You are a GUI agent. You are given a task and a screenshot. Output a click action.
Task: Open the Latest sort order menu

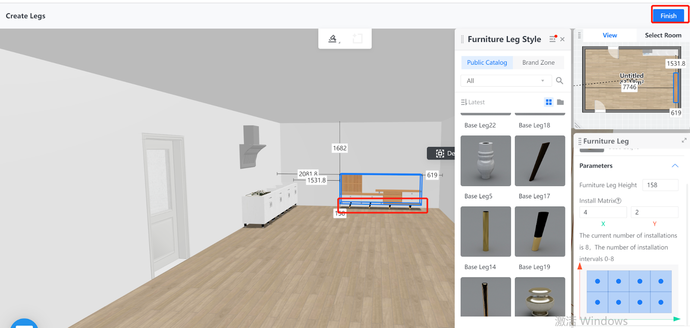[473, 102]
